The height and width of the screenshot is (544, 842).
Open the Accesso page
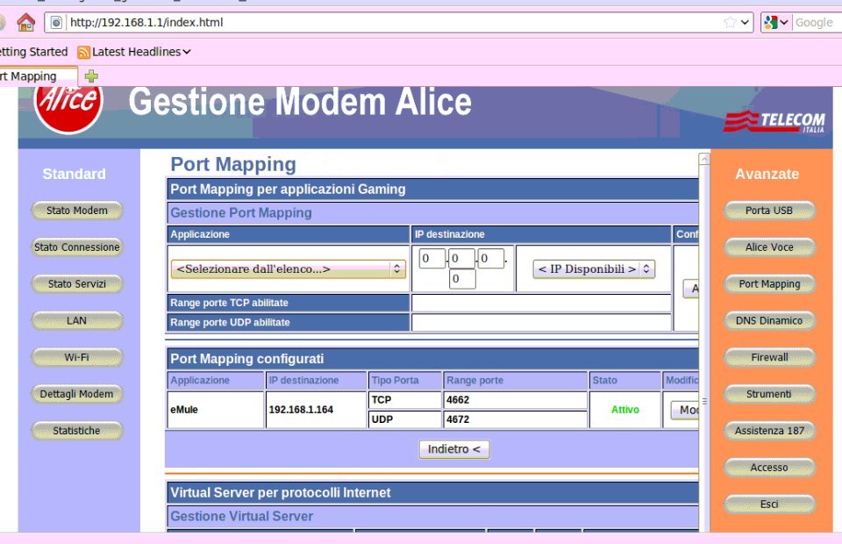(769, 467)
